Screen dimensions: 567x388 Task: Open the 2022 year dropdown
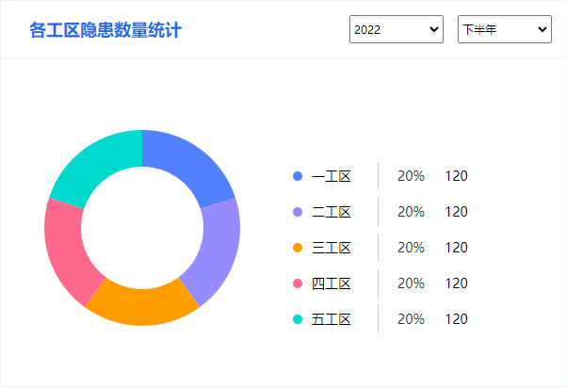[397, 29]
